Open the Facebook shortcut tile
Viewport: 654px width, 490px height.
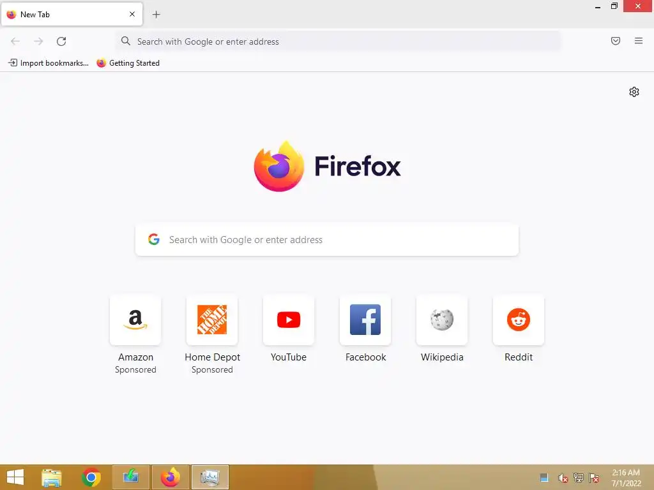(365, 320)
